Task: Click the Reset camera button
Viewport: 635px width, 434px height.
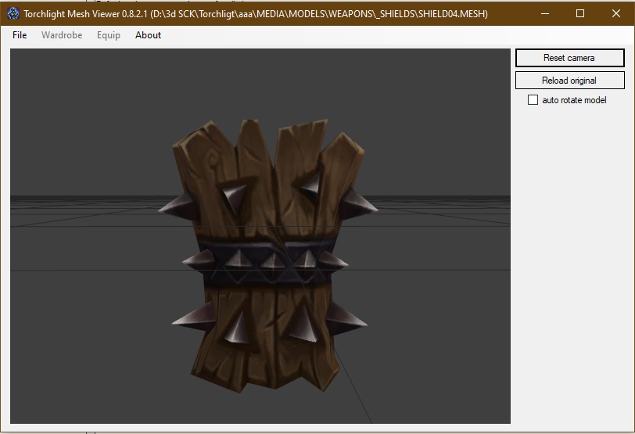Action: [x=569, y=58]
